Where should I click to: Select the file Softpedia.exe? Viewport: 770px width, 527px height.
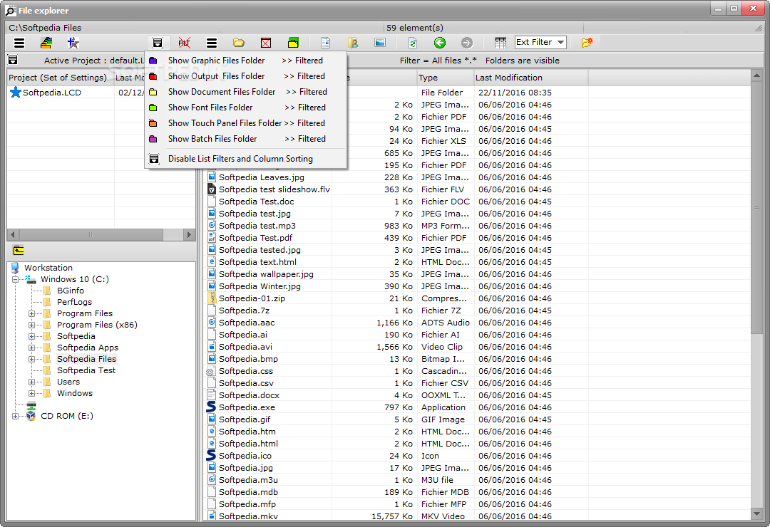[x=247, y=407]
